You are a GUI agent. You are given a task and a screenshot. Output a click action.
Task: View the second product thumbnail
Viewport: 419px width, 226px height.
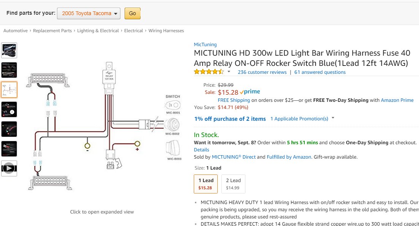pos(9,70)
